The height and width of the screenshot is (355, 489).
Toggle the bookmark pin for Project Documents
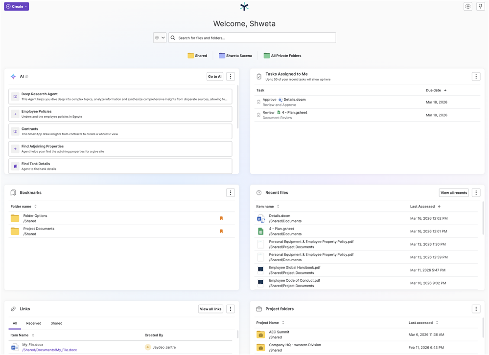pyautogui.click(x=221, y=230)
